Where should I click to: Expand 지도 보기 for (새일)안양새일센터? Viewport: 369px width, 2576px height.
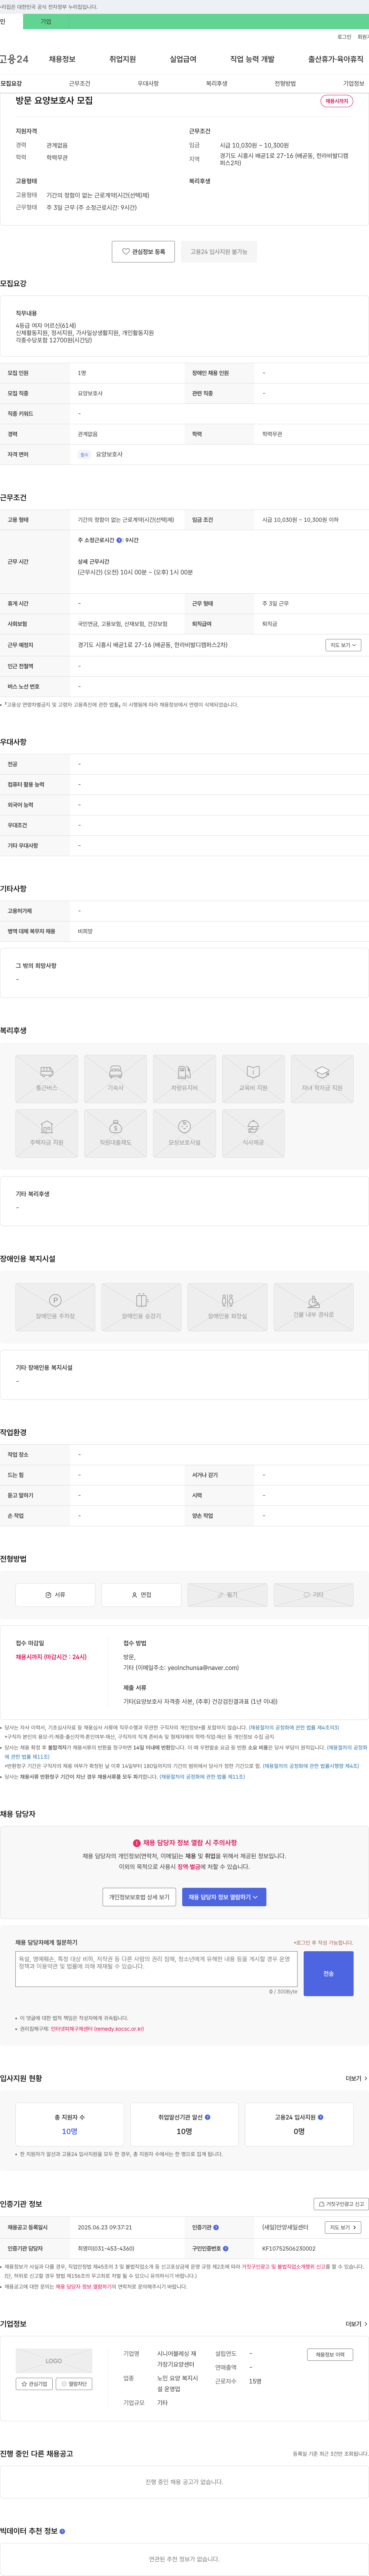point(343,2227)
